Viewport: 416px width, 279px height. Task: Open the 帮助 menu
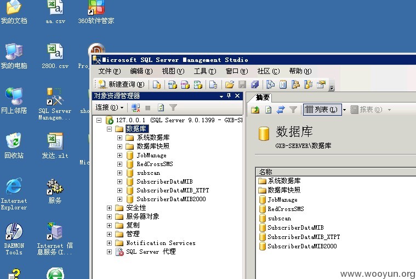[300, 71]
